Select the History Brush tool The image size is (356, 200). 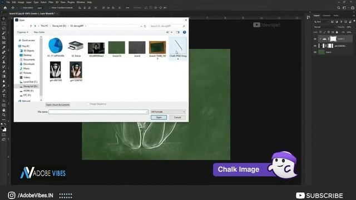[x=4, y=67]
